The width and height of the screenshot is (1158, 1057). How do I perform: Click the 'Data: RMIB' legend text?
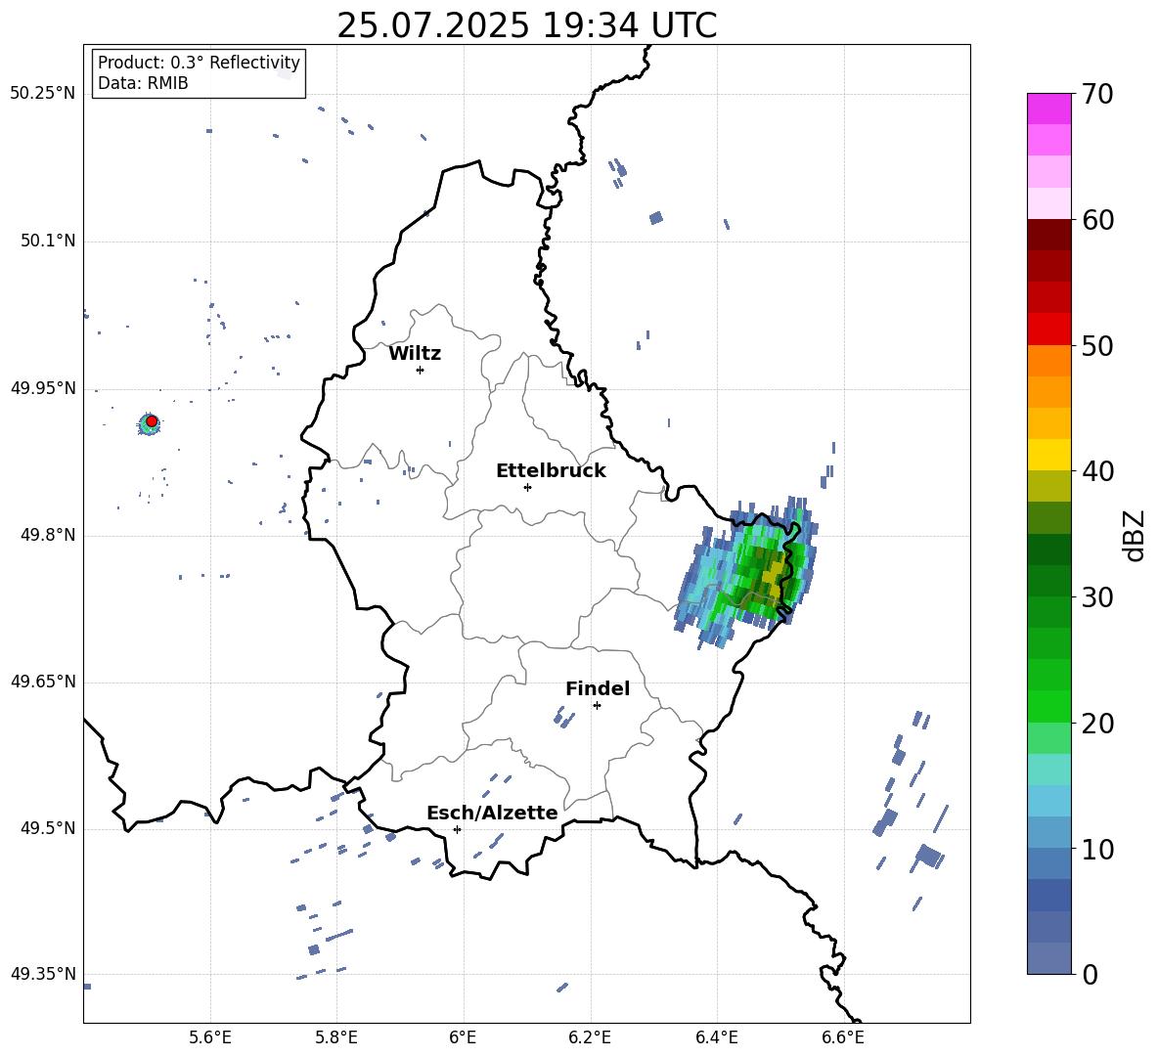pyautogui.click(x=143, y=83)
